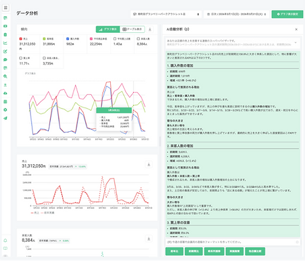Click the 前年比 quick prompt button
Image resolution: width=305 pixels, height=261 pixels.
pyautogui.click(x=174, y=251)
